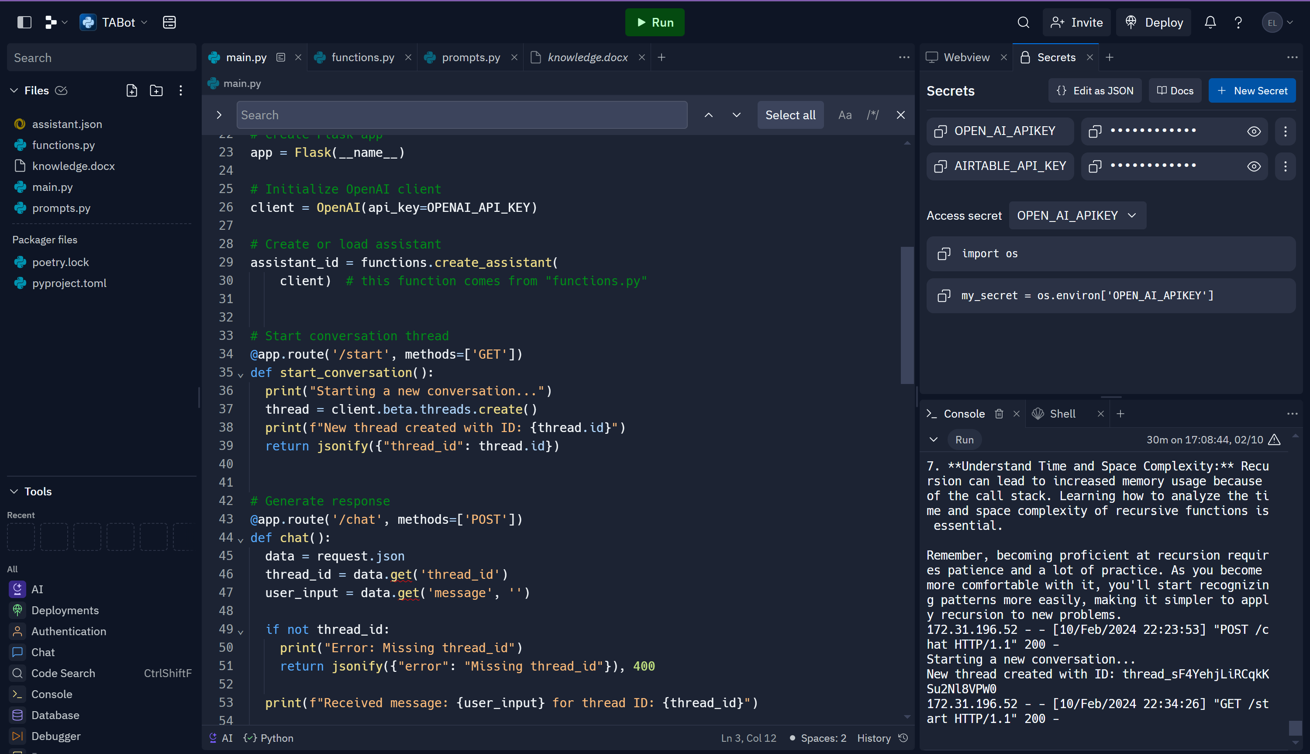This screenshot has width=1310, height=754.
Task: Open the Access secret dropdown
Action: (1077, 215)
